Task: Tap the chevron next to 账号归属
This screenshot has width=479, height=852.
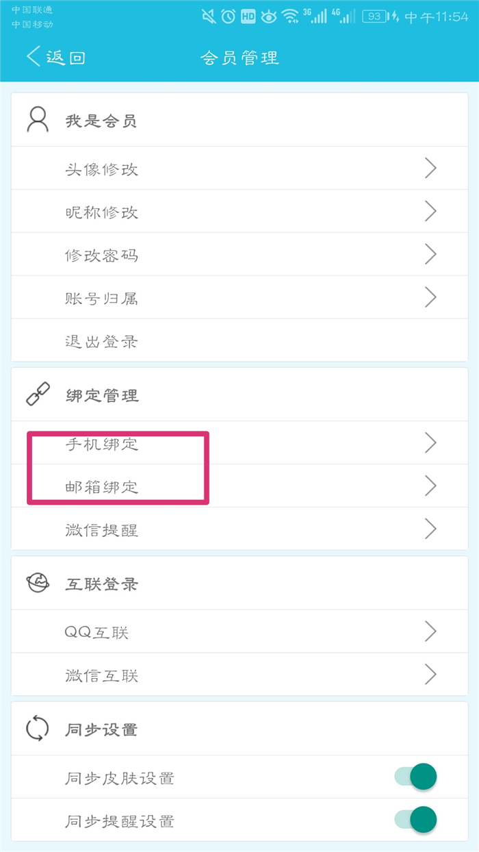Action: (430, 297)
